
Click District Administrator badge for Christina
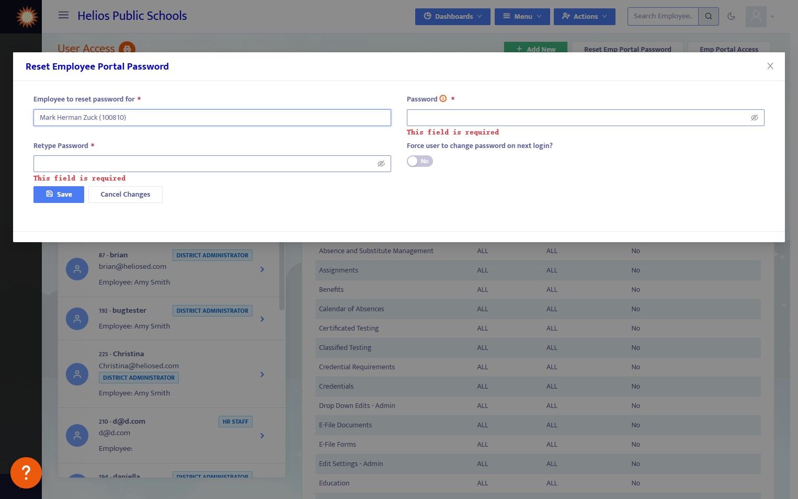[x=139, y=378]
